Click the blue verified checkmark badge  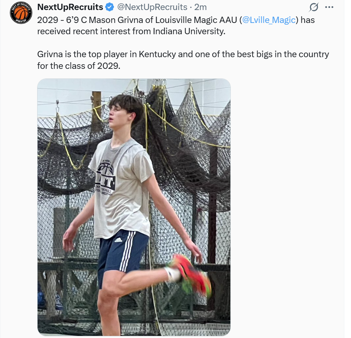(110, 7)
